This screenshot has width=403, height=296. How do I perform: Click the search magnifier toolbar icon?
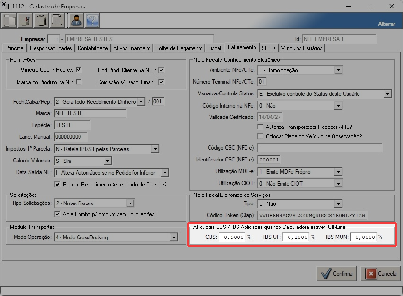57,20
